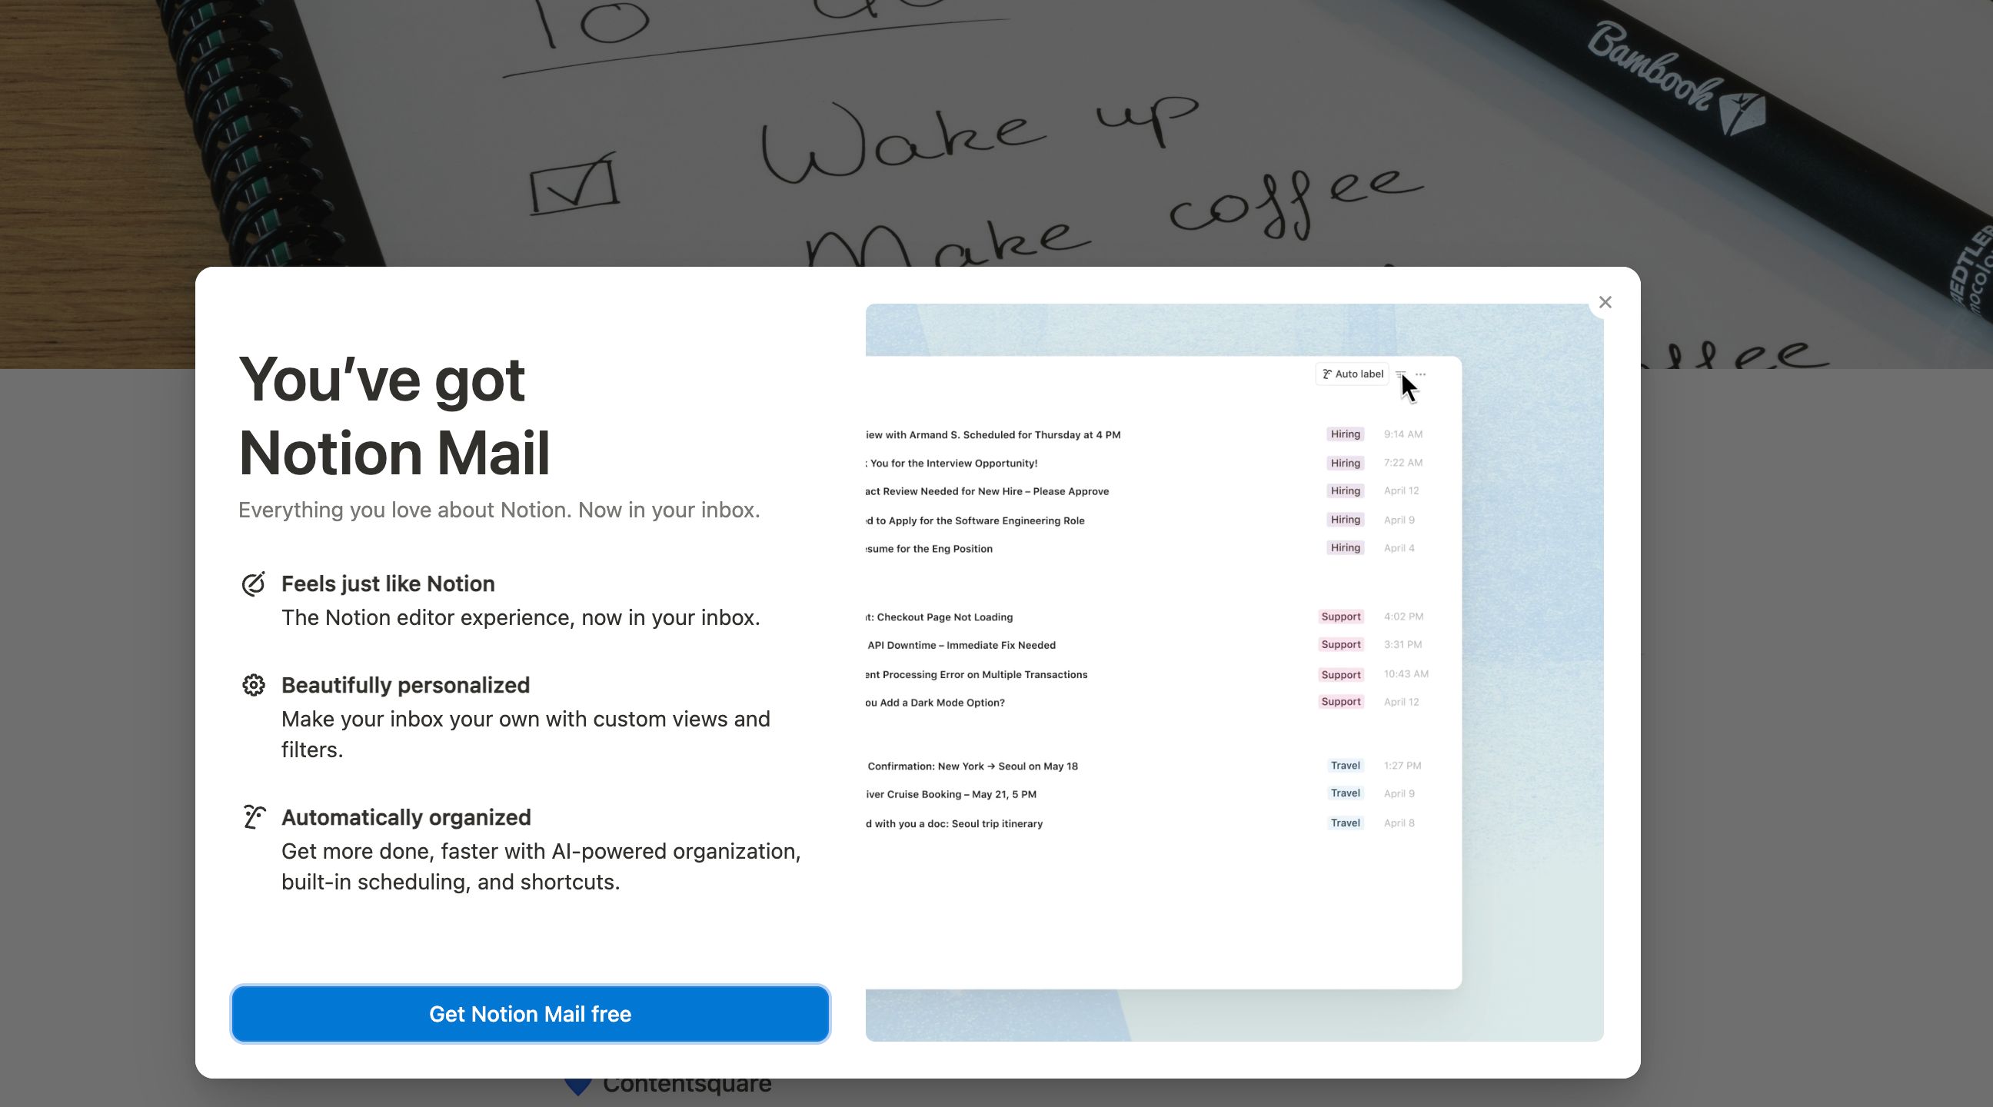Click Hiring label on 7:22 AM email
Image resolution: width=1993 pixels, height=1107 pixels.
1345,463
